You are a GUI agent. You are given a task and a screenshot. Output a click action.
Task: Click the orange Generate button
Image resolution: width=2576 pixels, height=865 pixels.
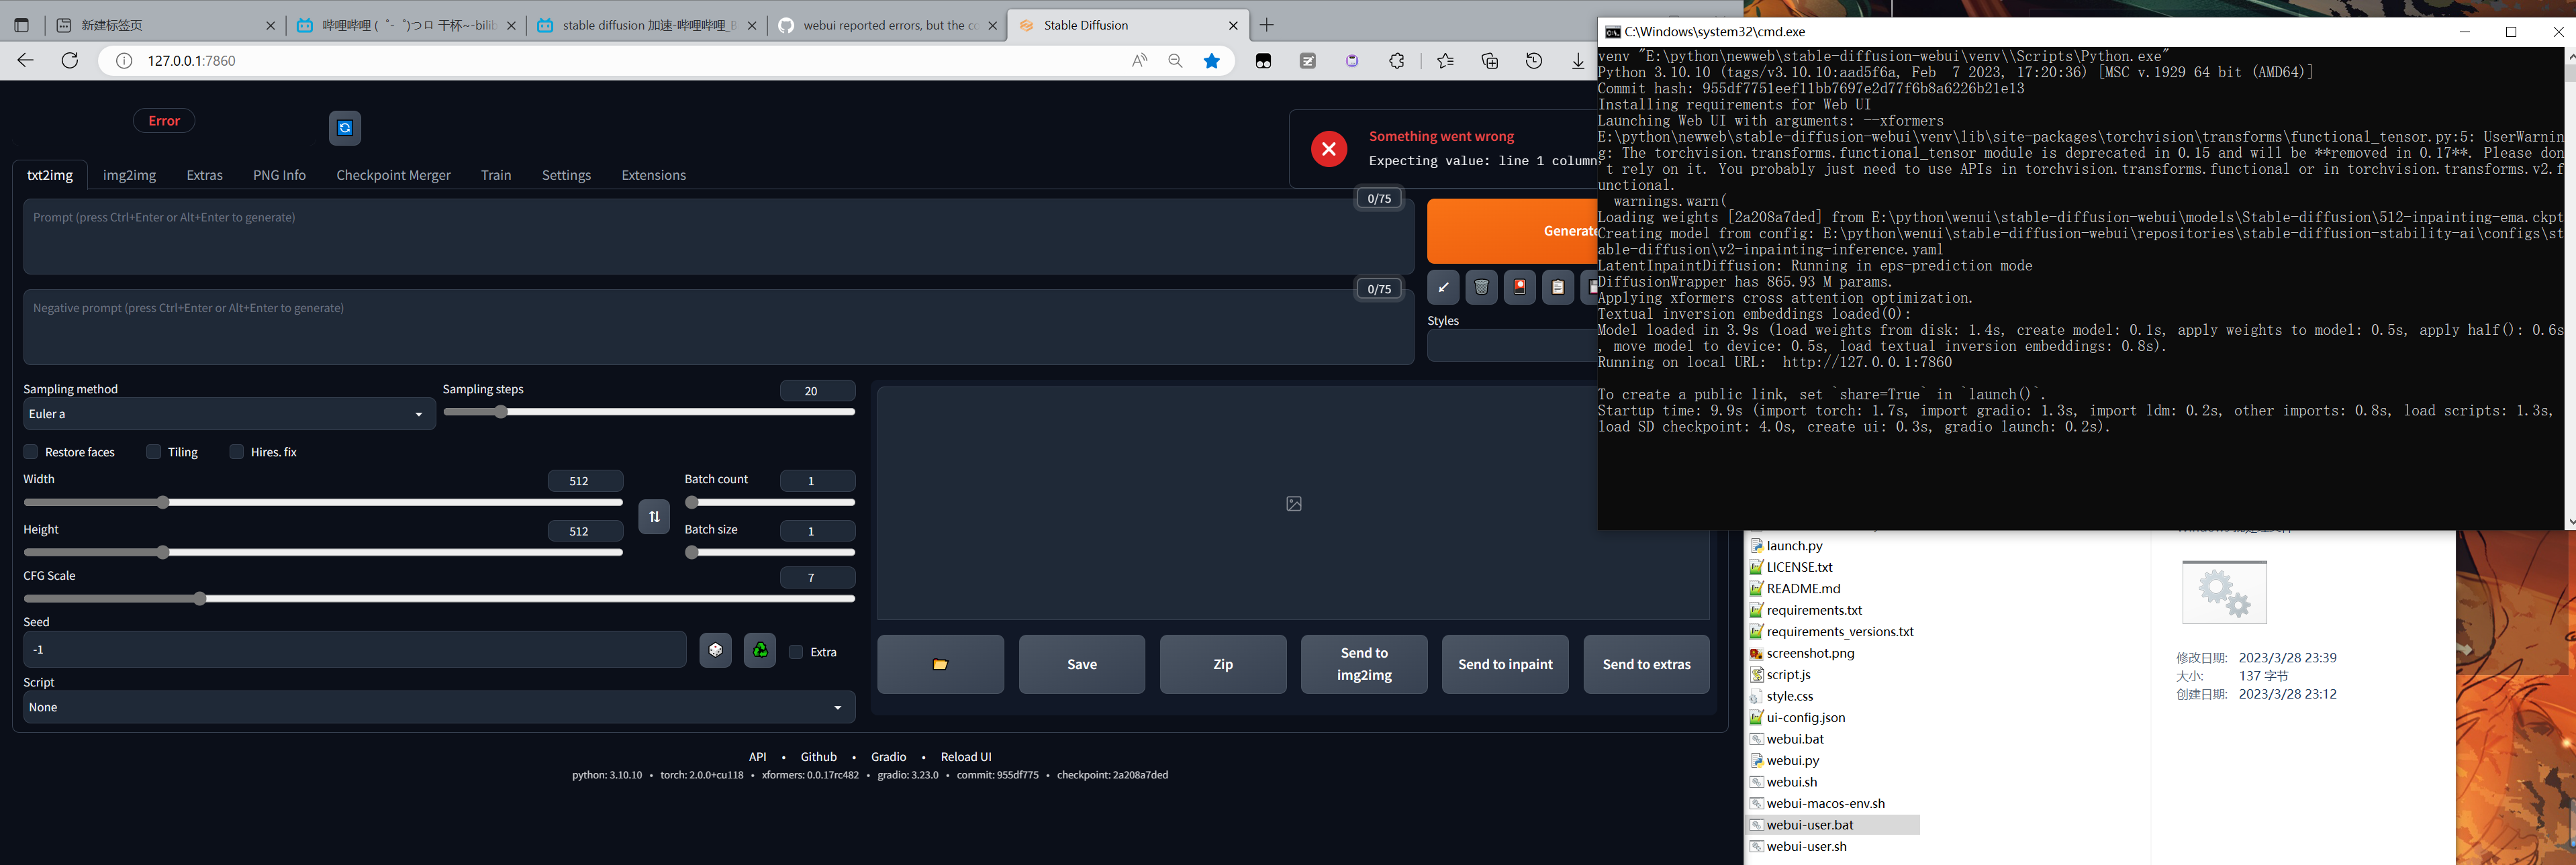pyautogui.click(x=1512, y=231)
